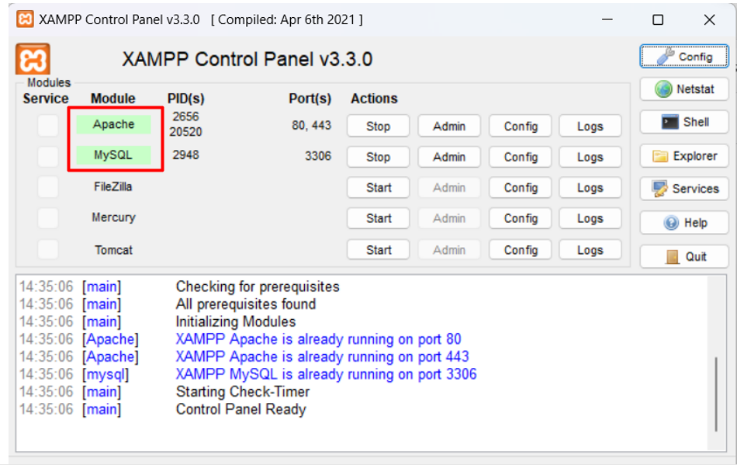This screenshot has height=465, width=737.
Task: Stop the MySQL module
Action: coord(378,157)
